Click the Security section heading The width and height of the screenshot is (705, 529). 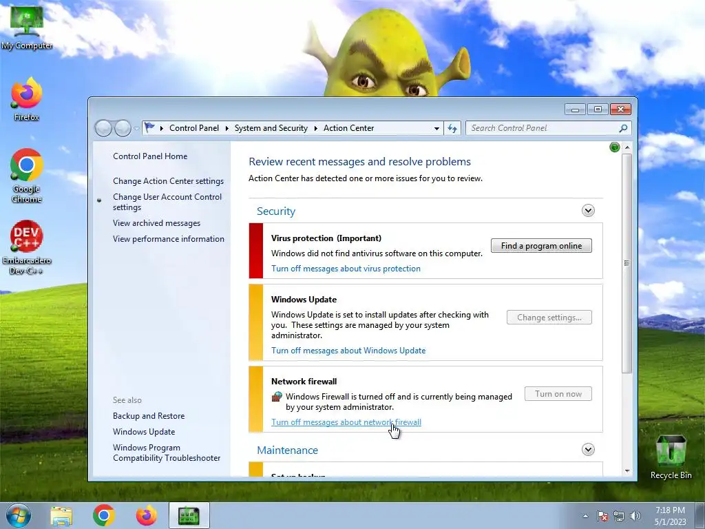(x=276, y=211)
